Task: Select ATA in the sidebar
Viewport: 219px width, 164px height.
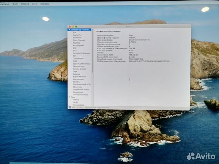Action: (75, 32)
